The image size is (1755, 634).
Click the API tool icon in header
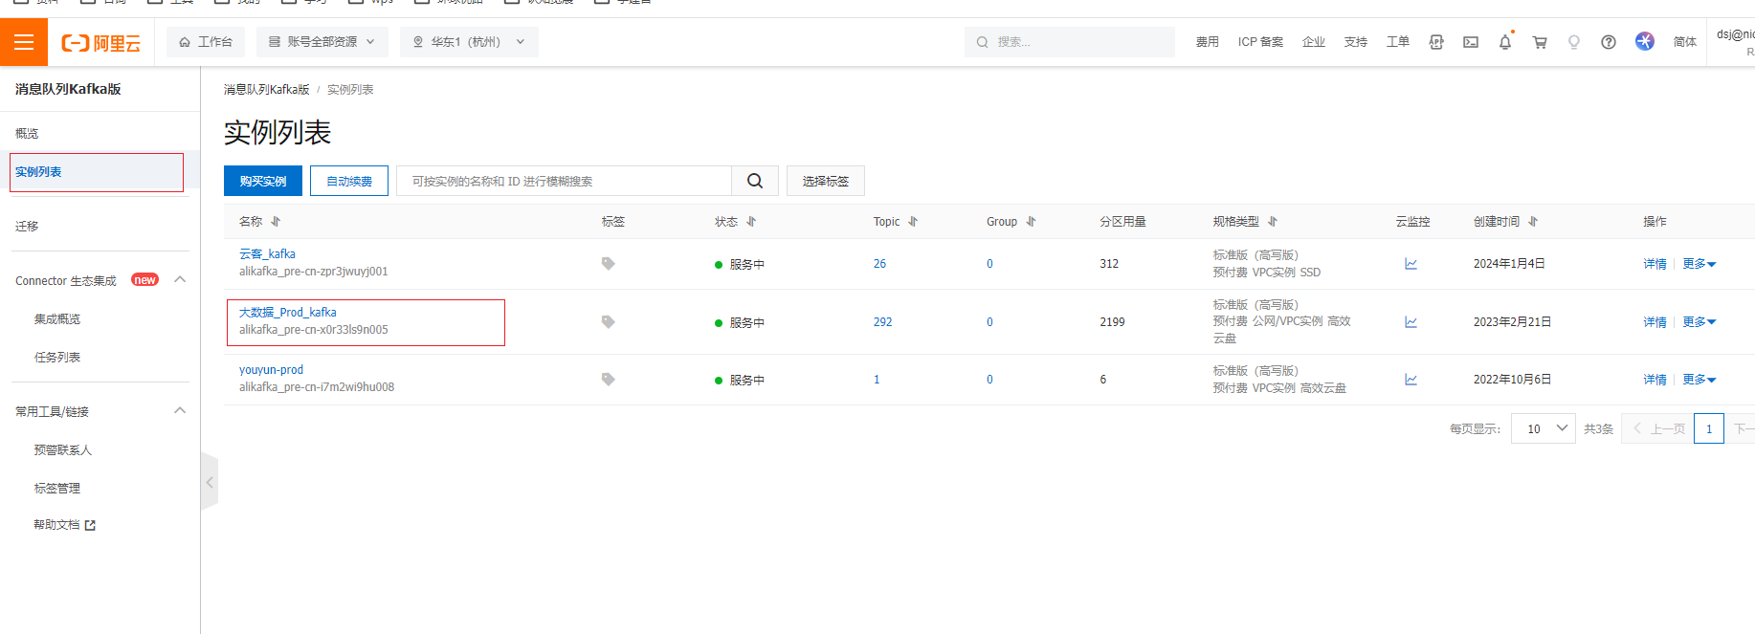(1436, 42)
